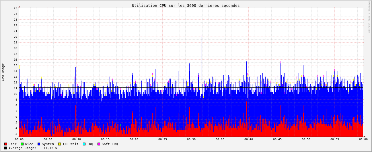This screenshot has width=372, height=152.
Task: Click the blue System legend swatch
Action: pos(39,144)
